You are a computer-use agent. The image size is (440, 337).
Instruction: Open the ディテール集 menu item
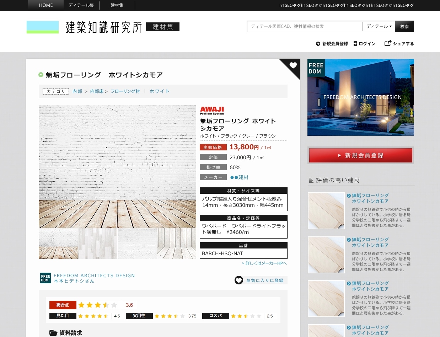pos(81,5)
